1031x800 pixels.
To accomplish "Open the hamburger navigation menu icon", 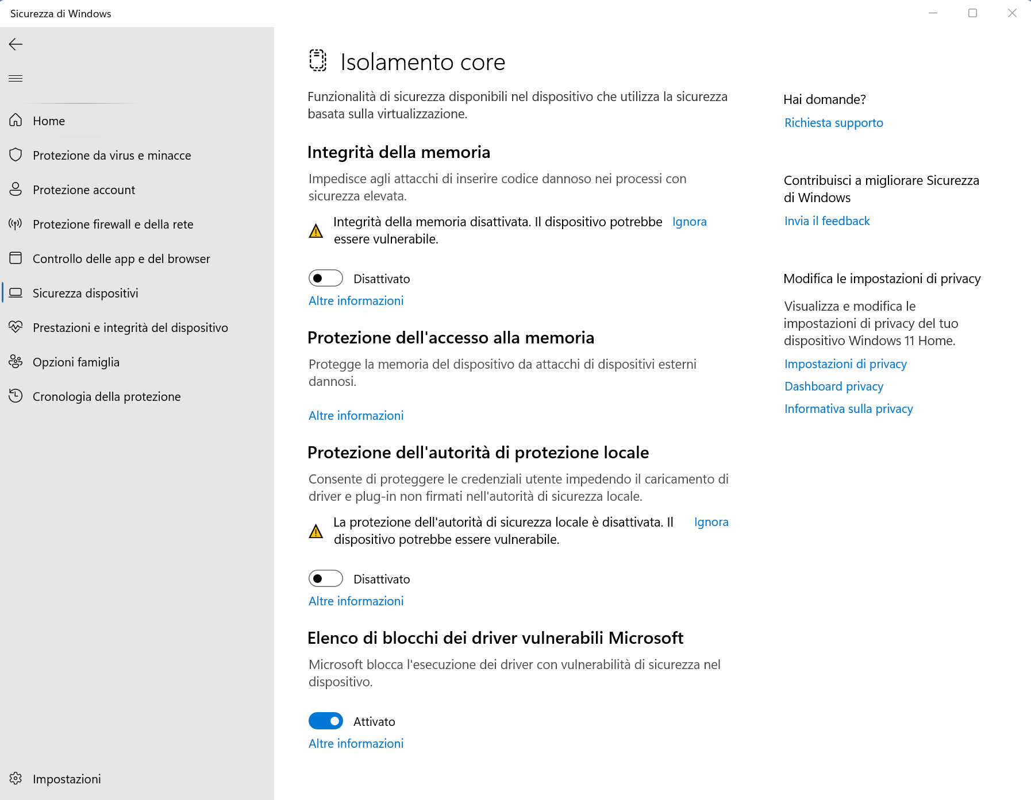I will (x=16, y=78).
